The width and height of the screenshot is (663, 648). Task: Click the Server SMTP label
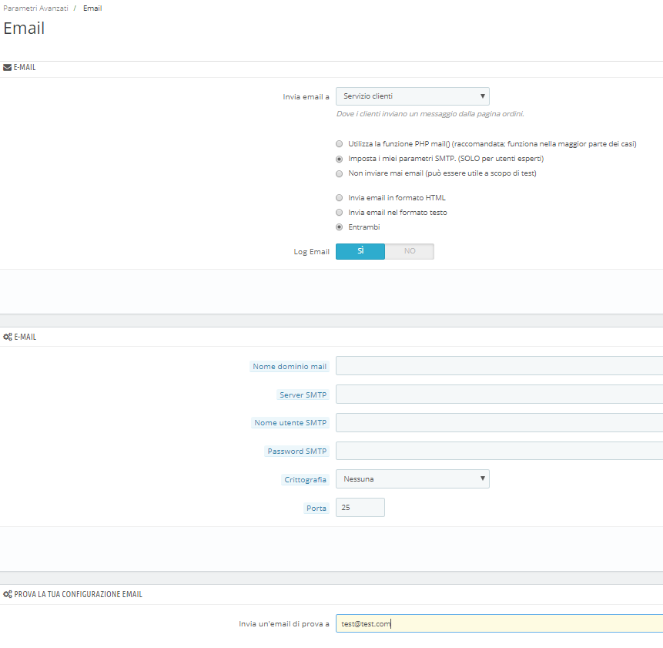tap(303, 395)
